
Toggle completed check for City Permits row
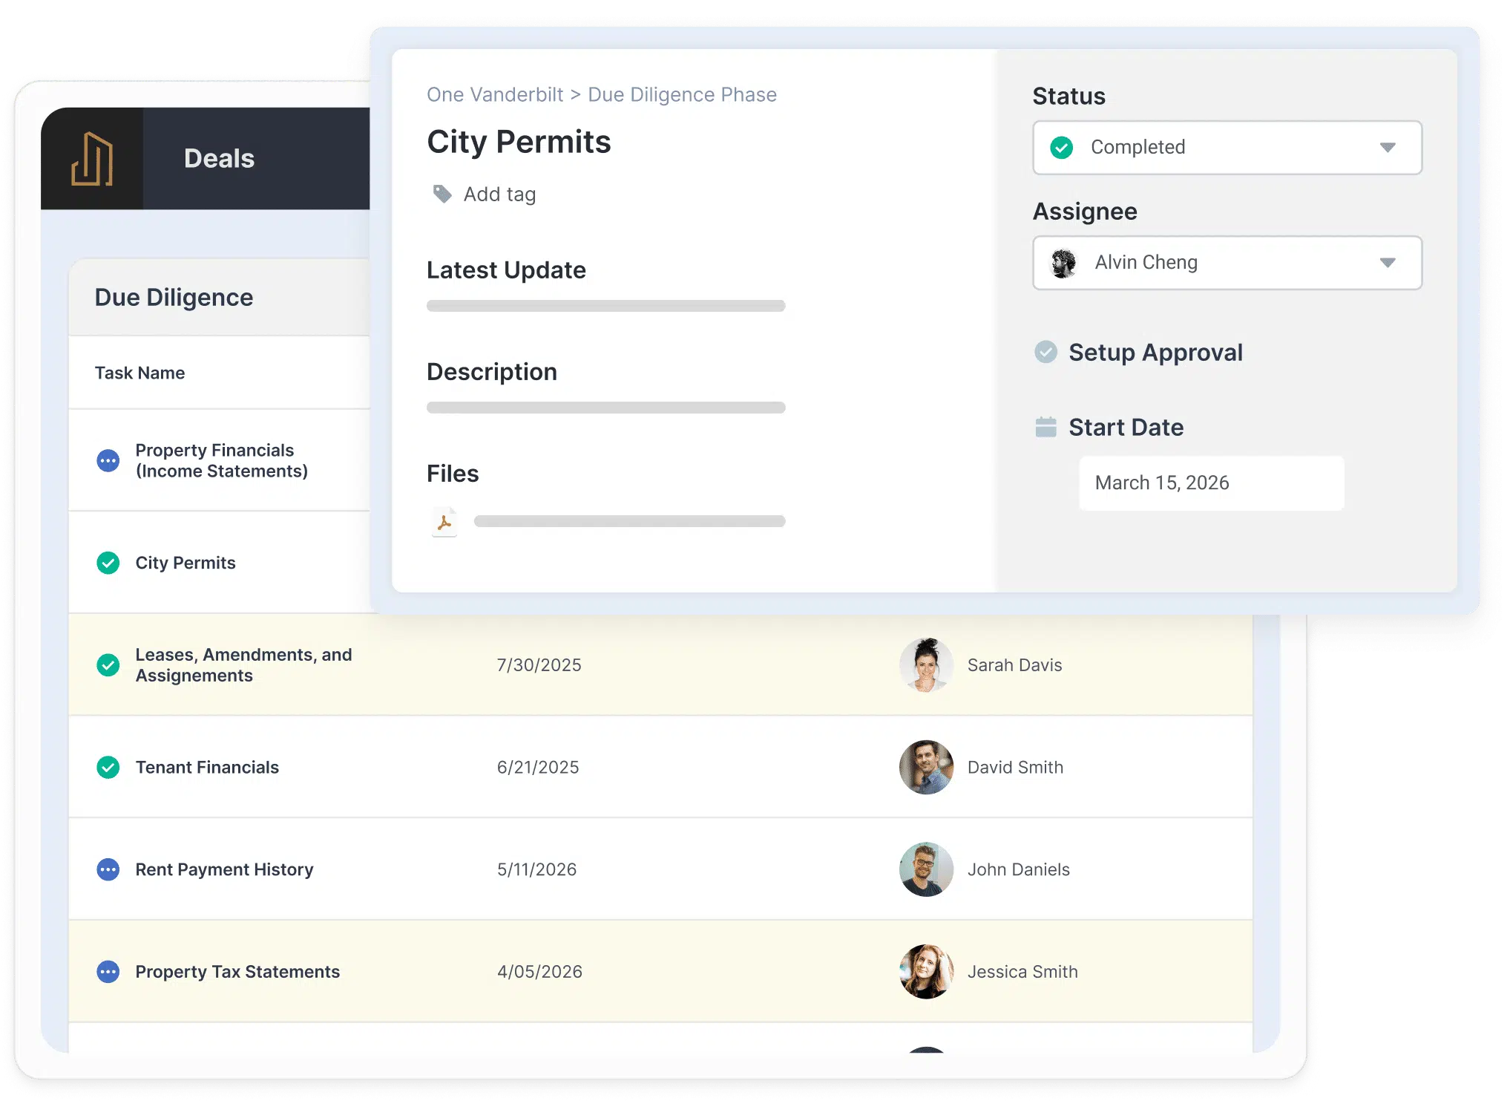[108, 563]
